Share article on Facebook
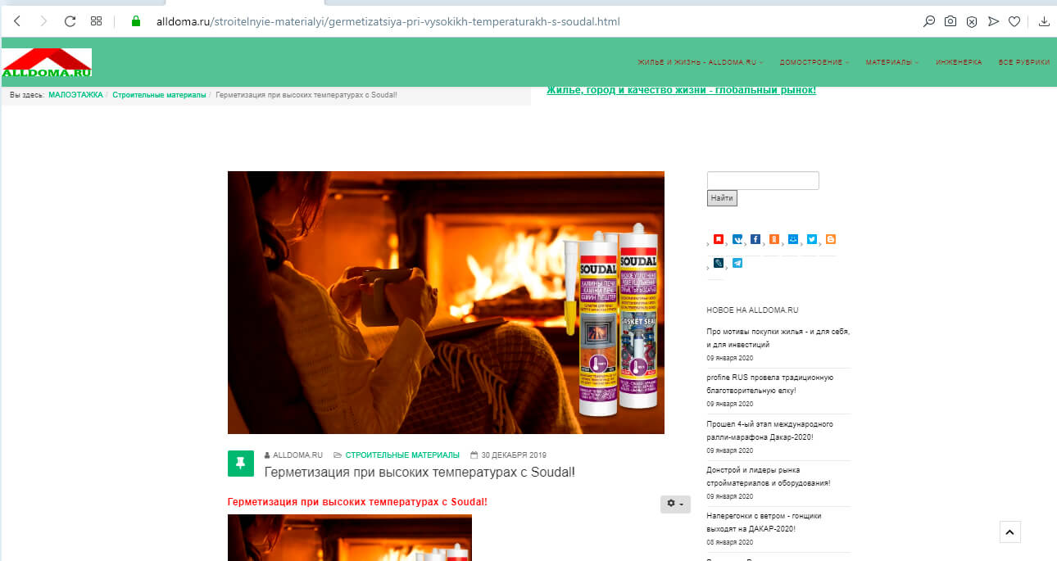 [755, 239]
